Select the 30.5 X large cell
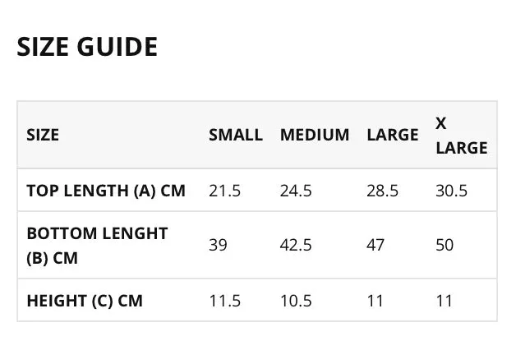Screen dimensions: 516x350 click(452, 191)
